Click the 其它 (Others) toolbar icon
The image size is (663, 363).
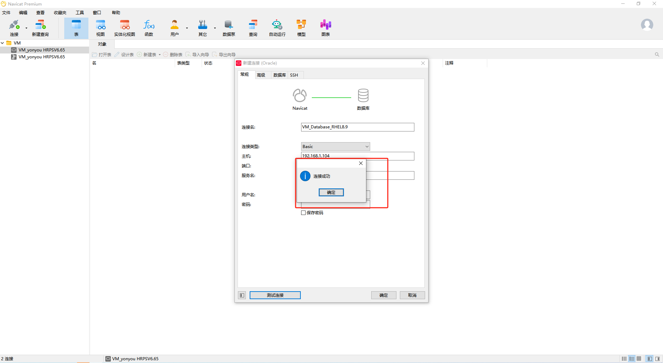pos(203,28)
